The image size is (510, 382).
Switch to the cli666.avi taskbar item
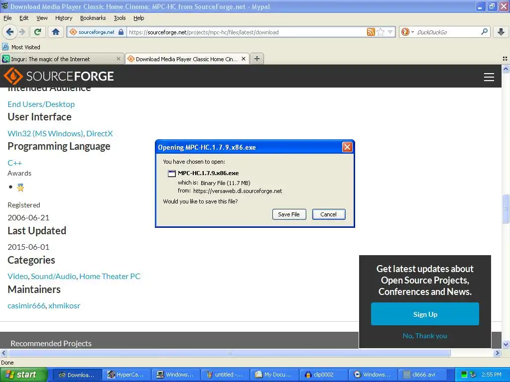(x=422, y=375)
